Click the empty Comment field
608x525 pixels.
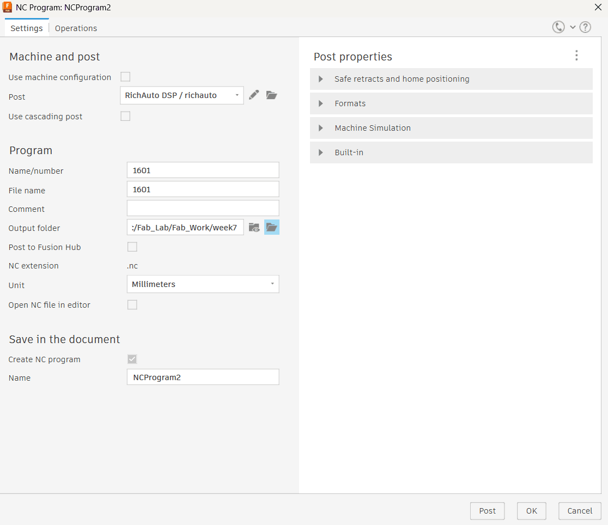pyautogui.click(x=203, y=208)
